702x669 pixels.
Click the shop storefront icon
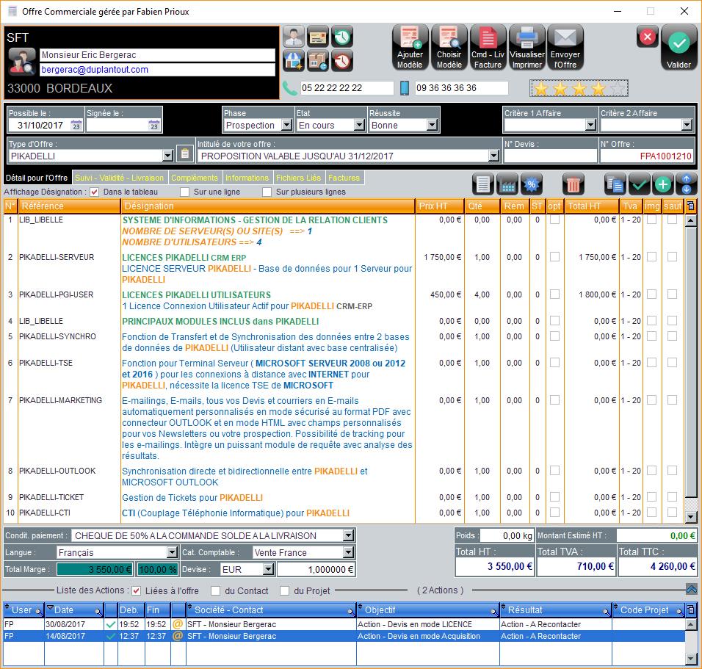[x=294, y=61]
